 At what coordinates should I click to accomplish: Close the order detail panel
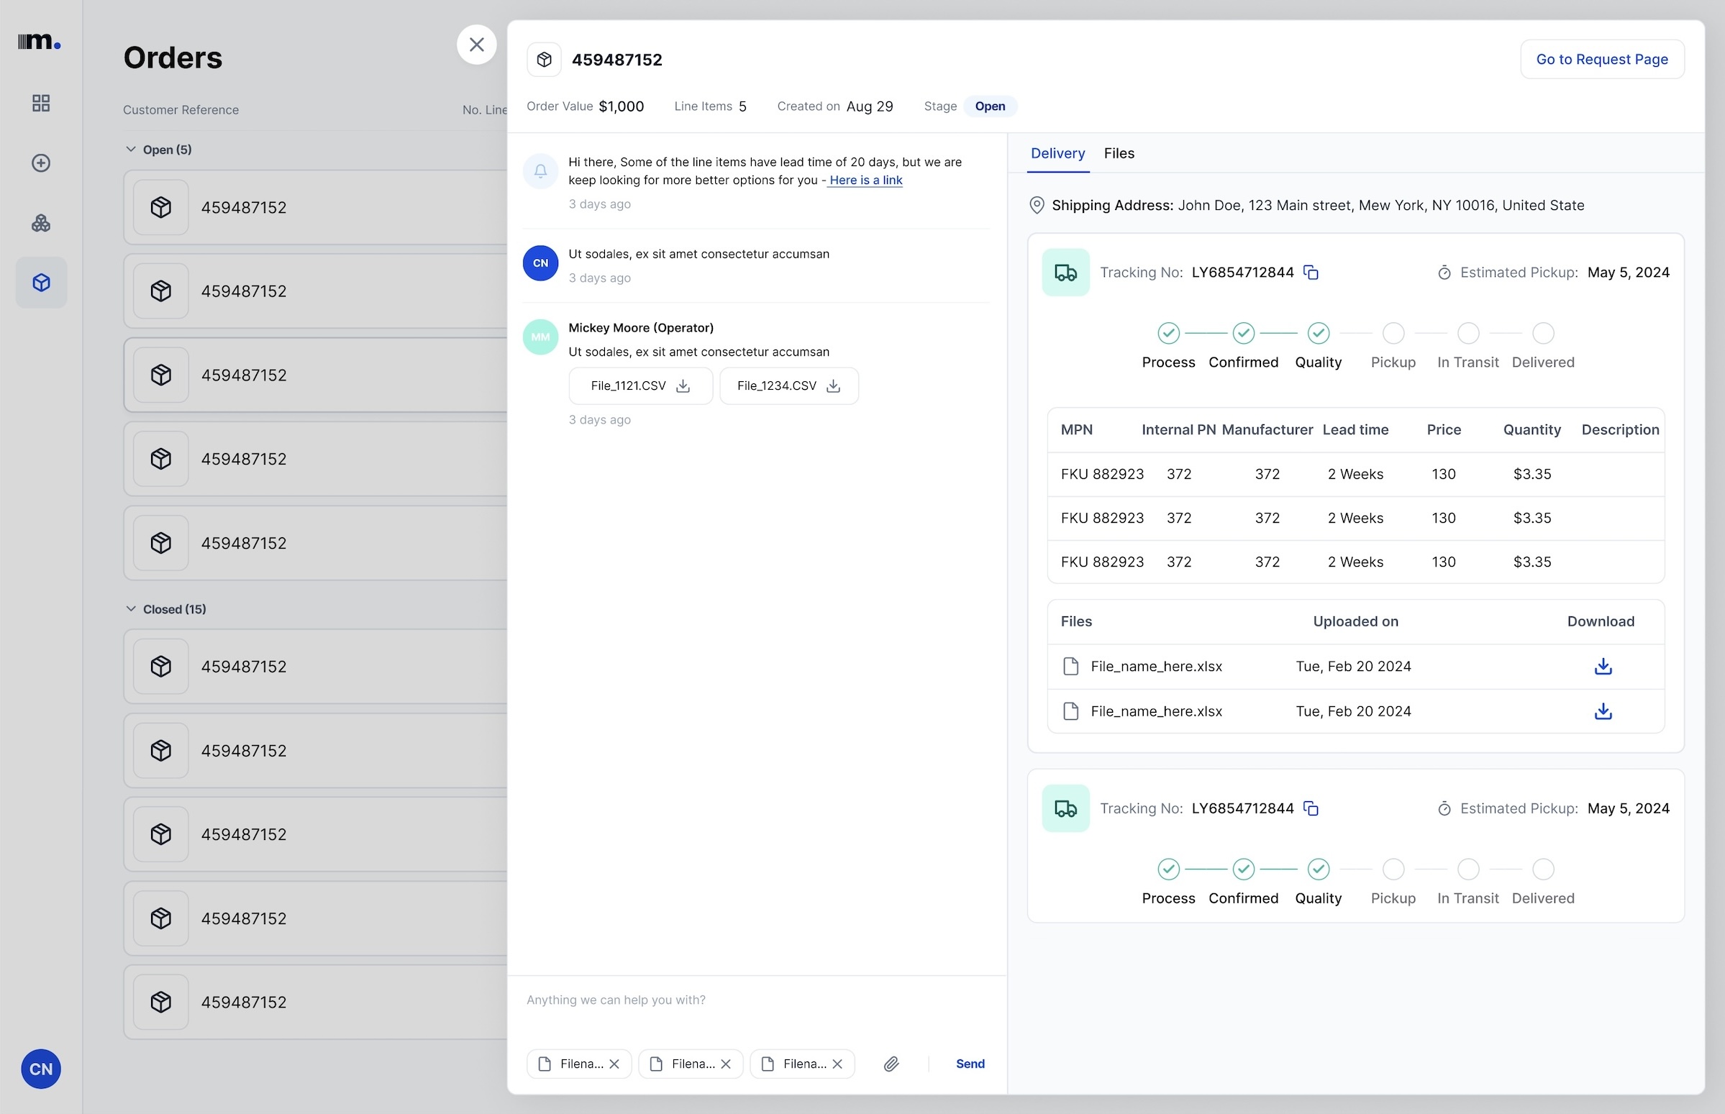pos(476,45)
